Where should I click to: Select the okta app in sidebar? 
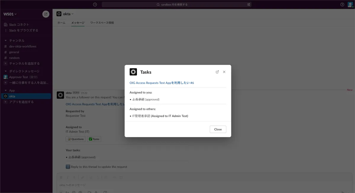pos(26,96)
